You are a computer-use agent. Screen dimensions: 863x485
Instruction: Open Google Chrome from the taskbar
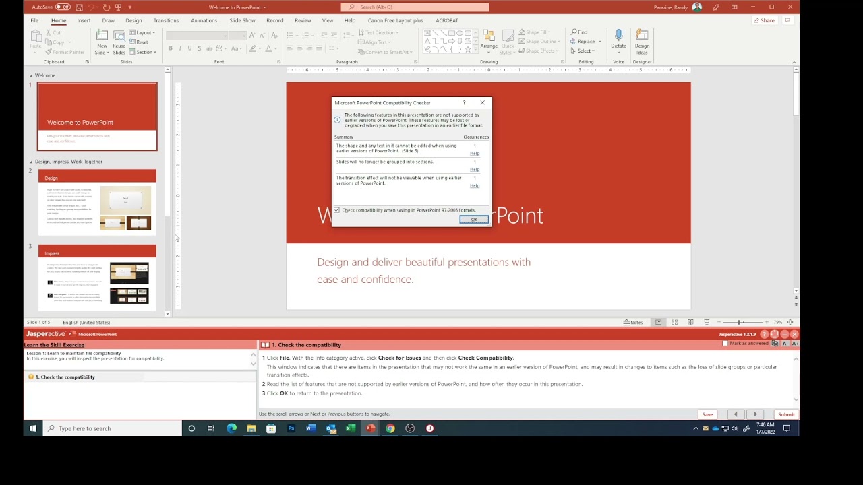pyautogui.click(x=390, y=428)
